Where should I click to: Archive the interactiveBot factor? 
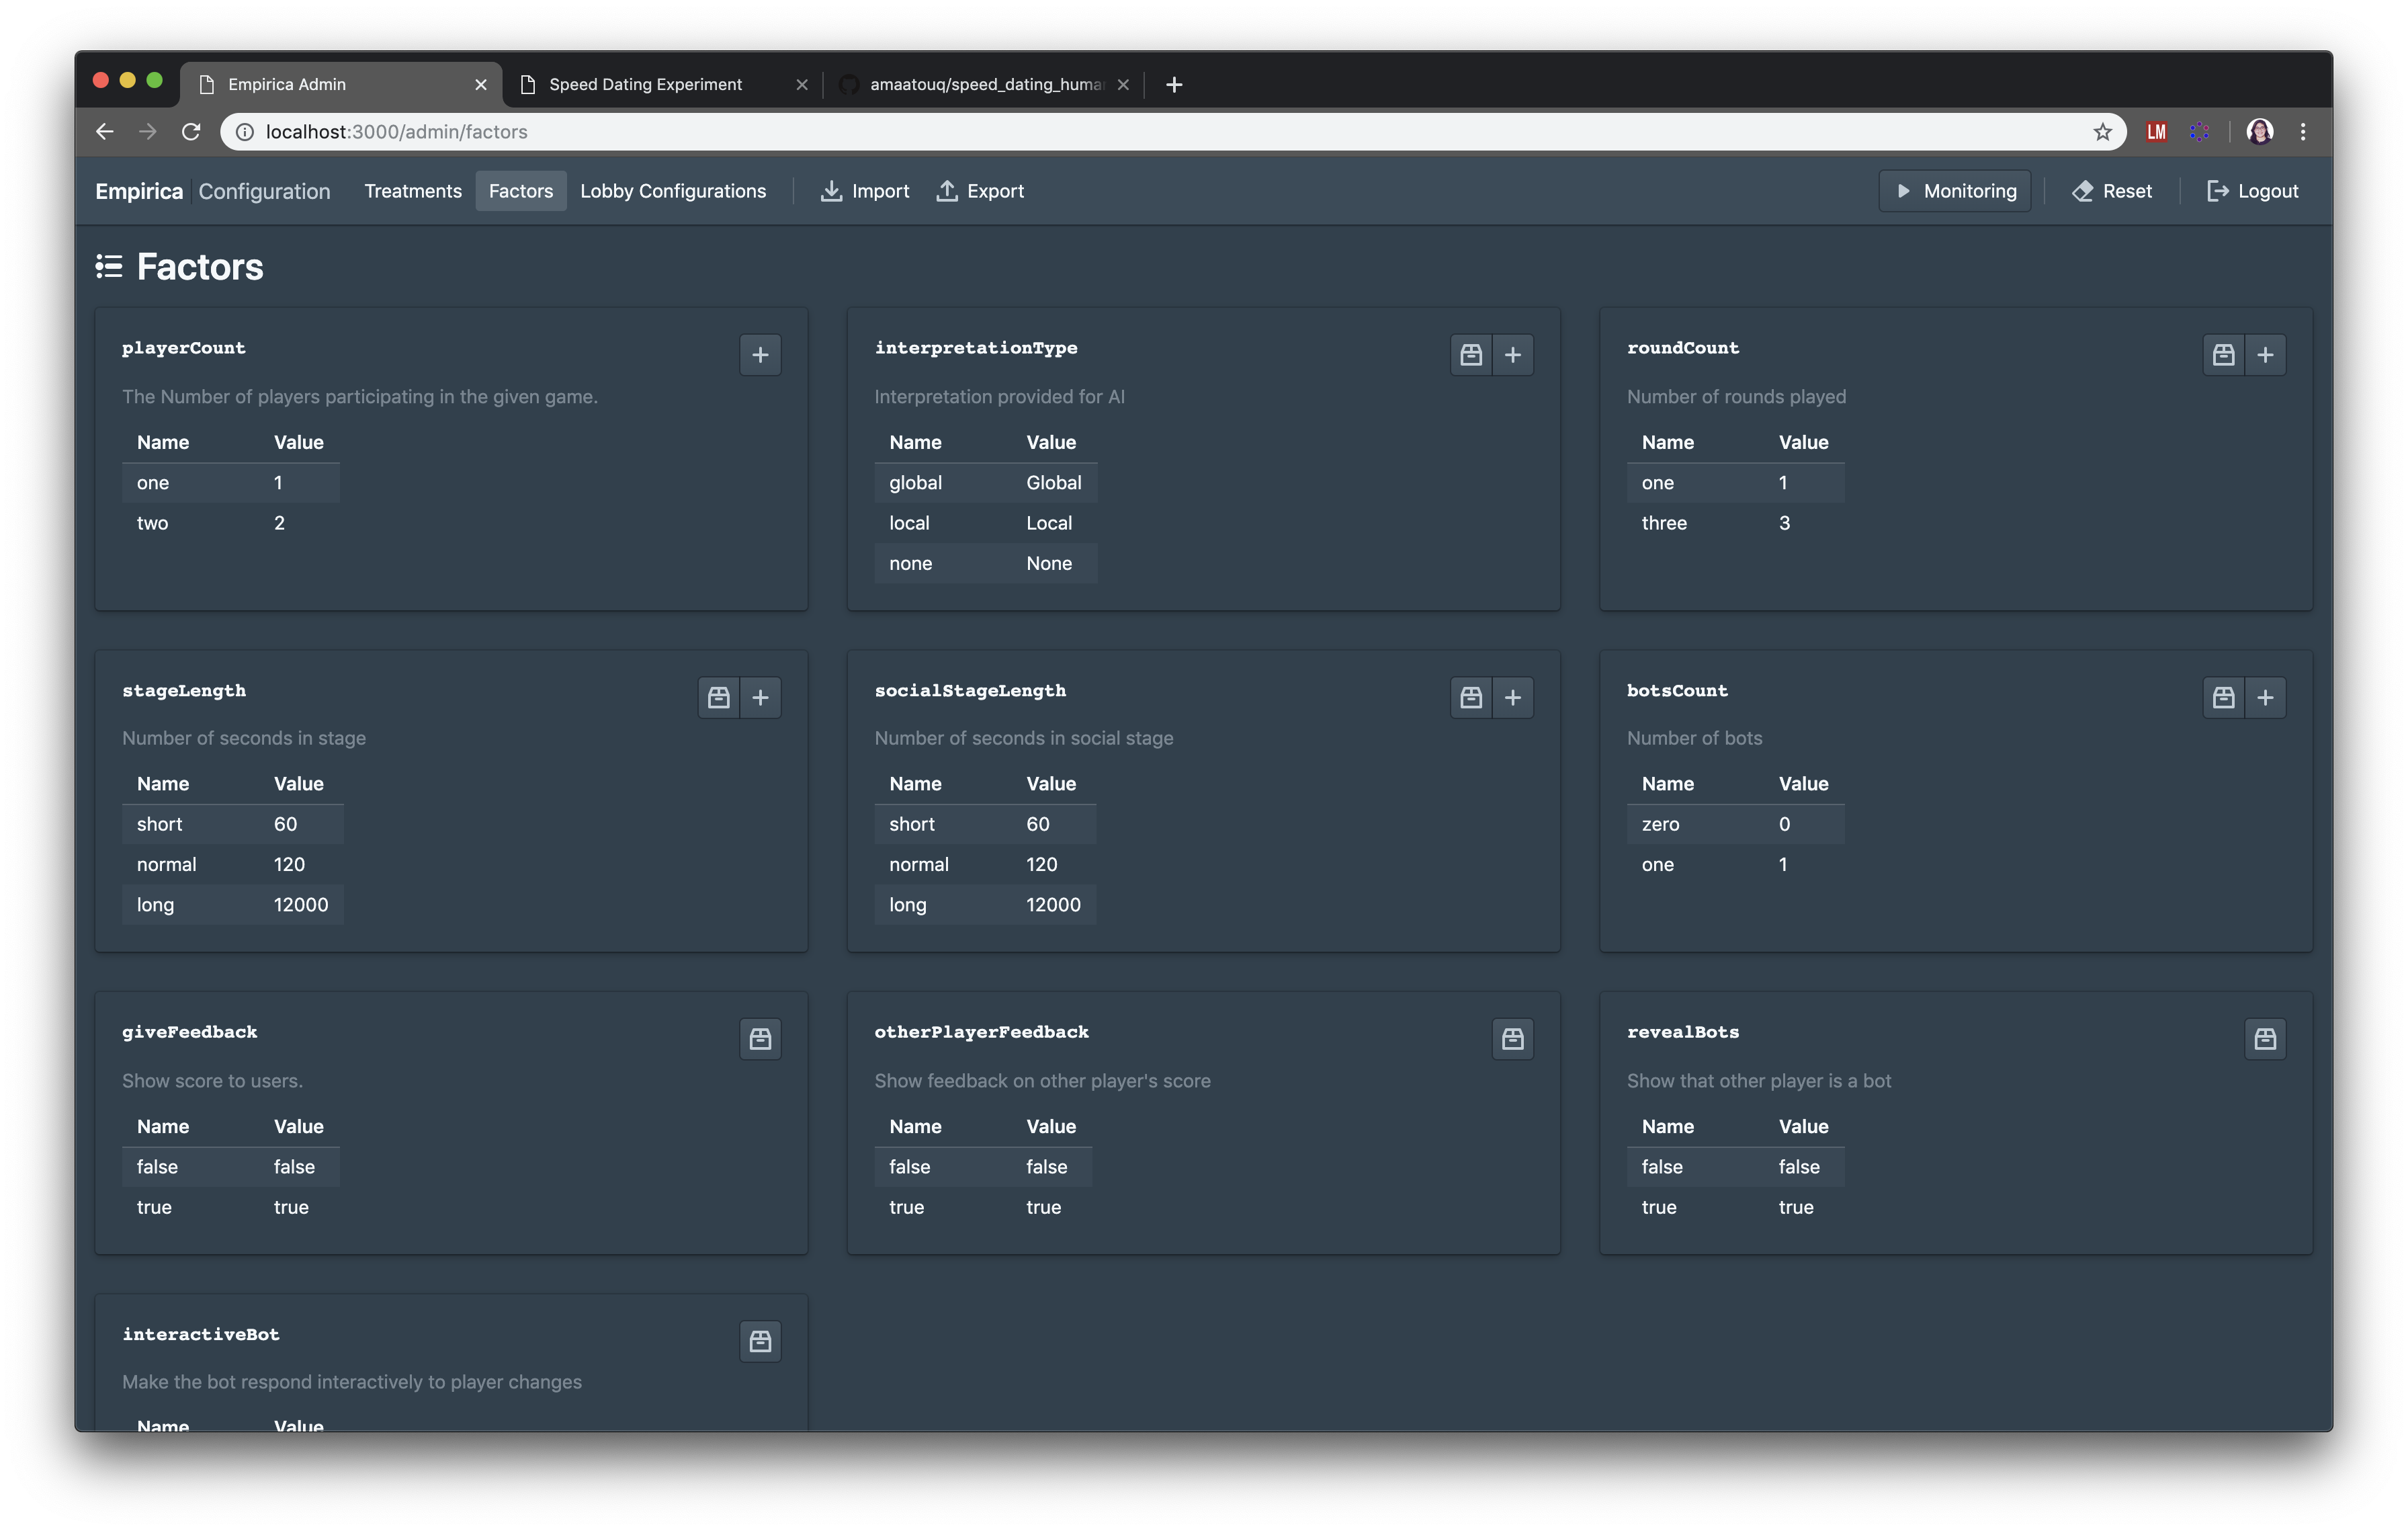tap(760, 1341)
